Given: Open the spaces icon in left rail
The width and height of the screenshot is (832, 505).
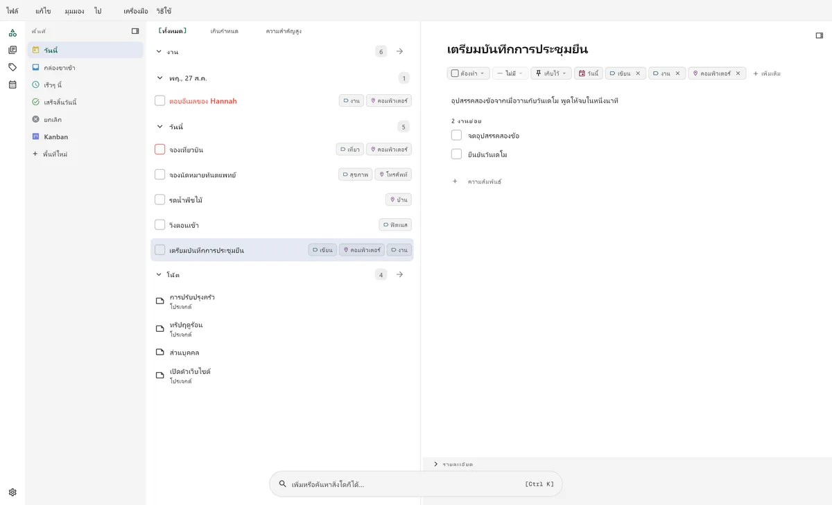Looking at the screenshot, I should coord(12,33).
